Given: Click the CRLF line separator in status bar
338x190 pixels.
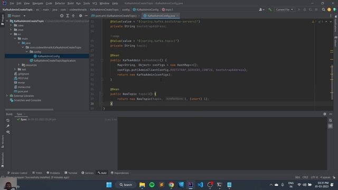Looking at the screenshot, I should pyautogui.click(x=305, y=177).
